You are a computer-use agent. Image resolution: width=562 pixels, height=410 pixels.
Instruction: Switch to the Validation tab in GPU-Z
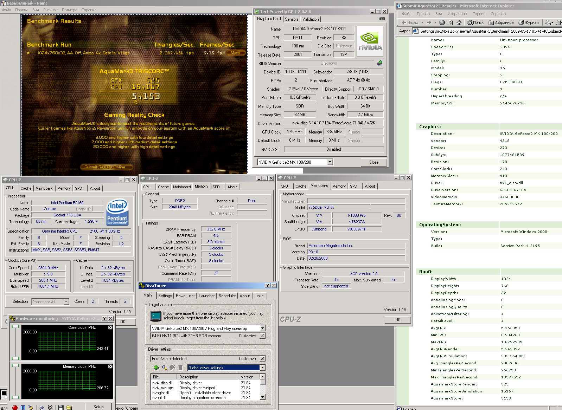(311, 19)
